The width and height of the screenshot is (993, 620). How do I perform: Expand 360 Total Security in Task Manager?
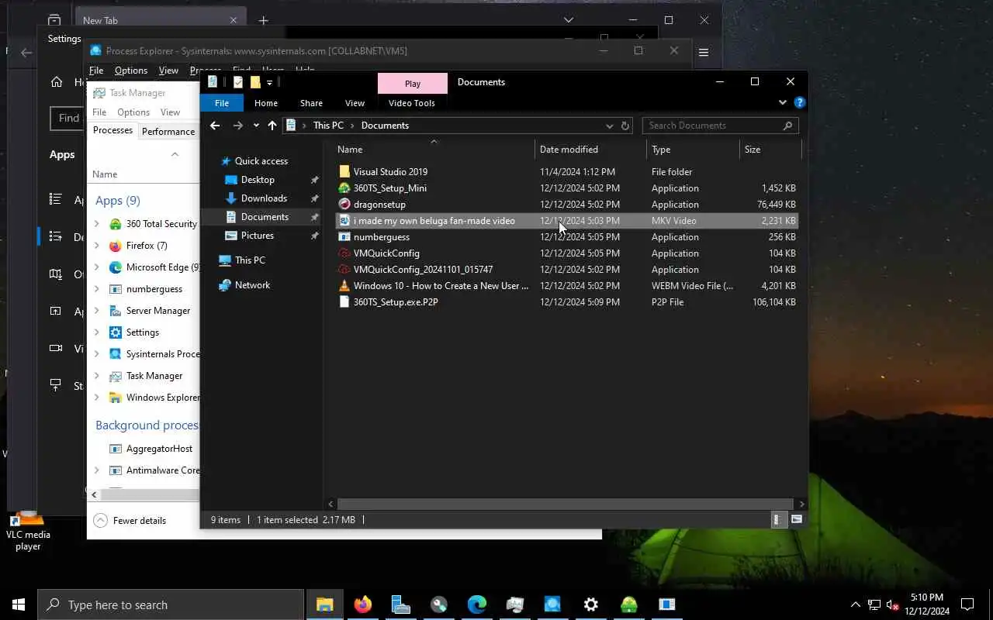pos(96,224)
